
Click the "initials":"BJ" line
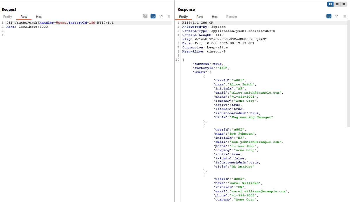230,138
